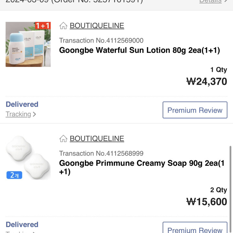Screen dimensions: 233x233
Task: Open the first BOUTIQUELINE shop link
Action: pyautogui.click(x=97, y=26)
